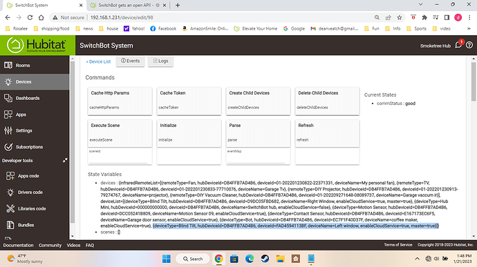Switch to the Events tab
Viewport: 477px width, 267px height.
point(130,61)
